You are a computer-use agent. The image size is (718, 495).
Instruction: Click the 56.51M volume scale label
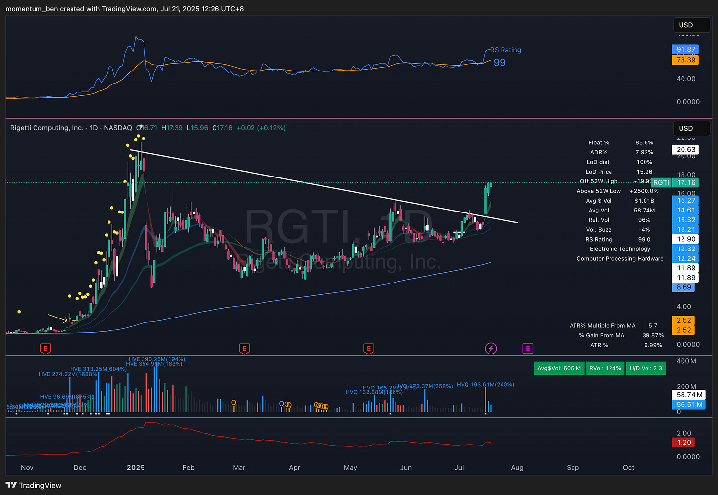point(689,404)
